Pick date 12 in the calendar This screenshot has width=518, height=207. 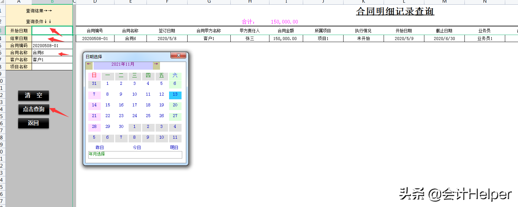click(x=162, y=95)
